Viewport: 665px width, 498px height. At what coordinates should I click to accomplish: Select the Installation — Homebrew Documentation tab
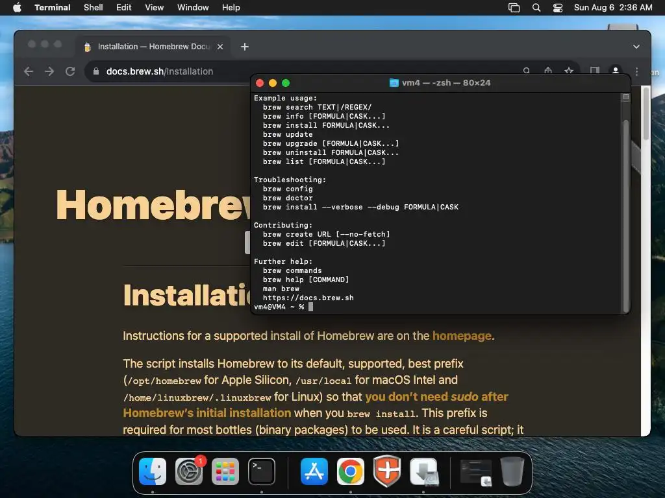153,47
